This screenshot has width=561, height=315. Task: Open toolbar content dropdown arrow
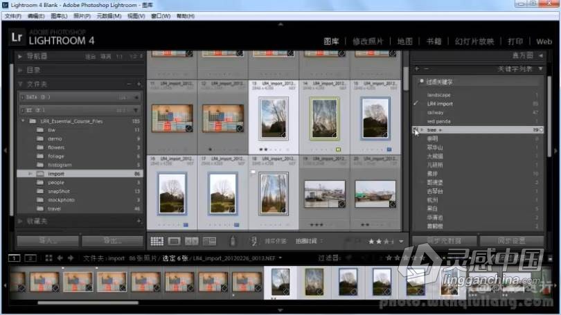[x=401, y=242]
